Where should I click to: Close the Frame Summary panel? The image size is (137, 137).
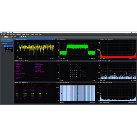54,83
